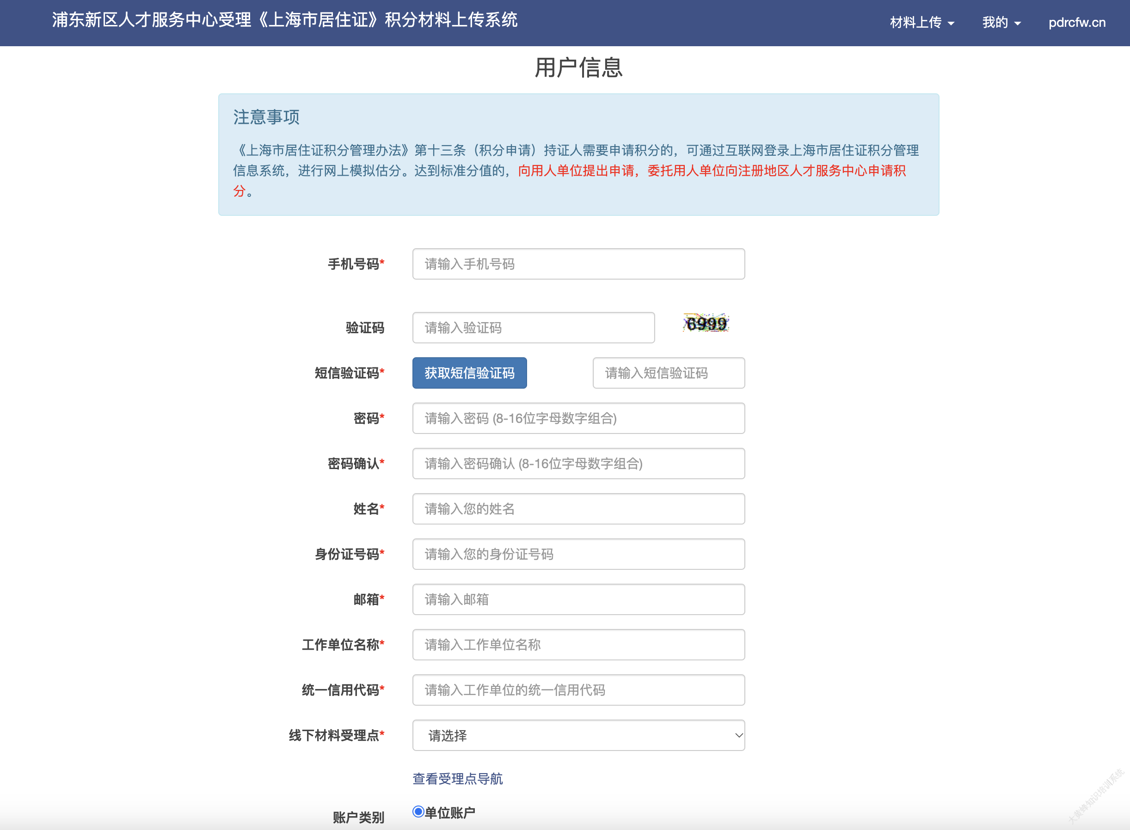This screenshot has width=1130, height=830.
Task: Focus the 邮箱 email field
Action: [x=578, y=599]
